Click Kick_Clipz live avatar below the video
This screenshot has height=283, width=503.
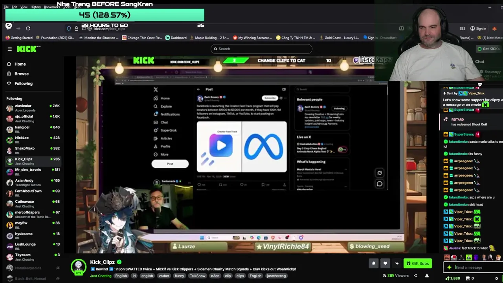point(78,267)
